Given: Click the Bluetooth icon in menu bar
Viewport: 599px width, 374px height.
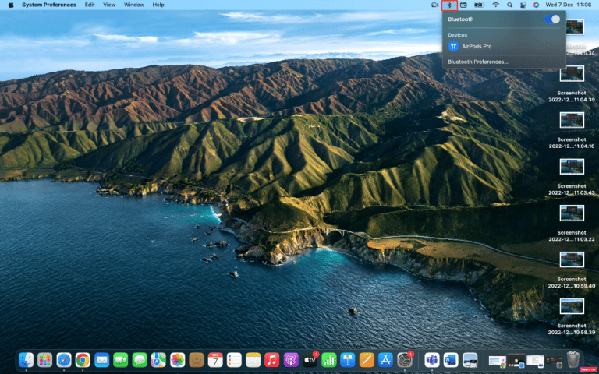Looking at the screenshot, I should pos(448,5).
